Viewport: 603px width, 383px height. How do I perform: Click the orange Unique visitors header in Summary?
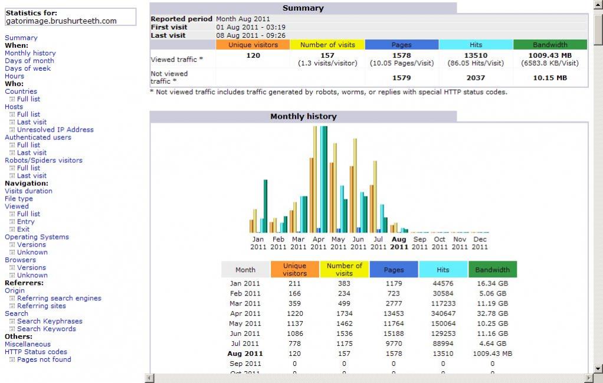click(253, 45)
